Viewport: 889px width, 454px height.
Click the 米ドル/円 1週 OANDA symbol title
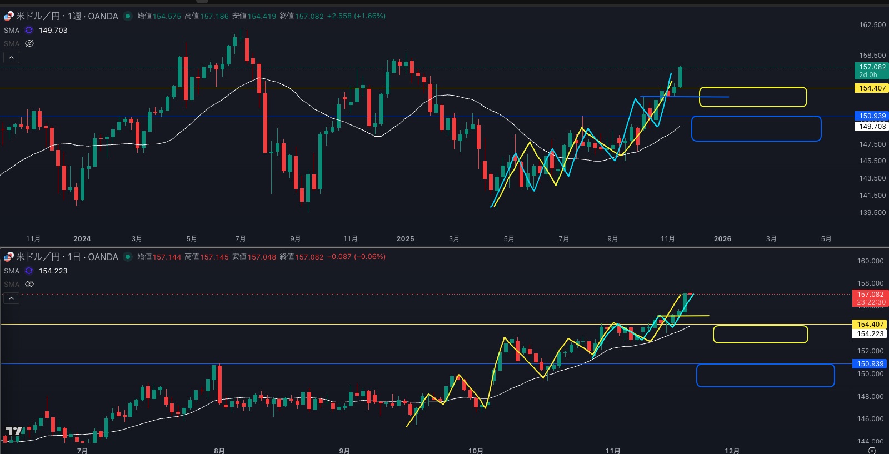(67, 16)
